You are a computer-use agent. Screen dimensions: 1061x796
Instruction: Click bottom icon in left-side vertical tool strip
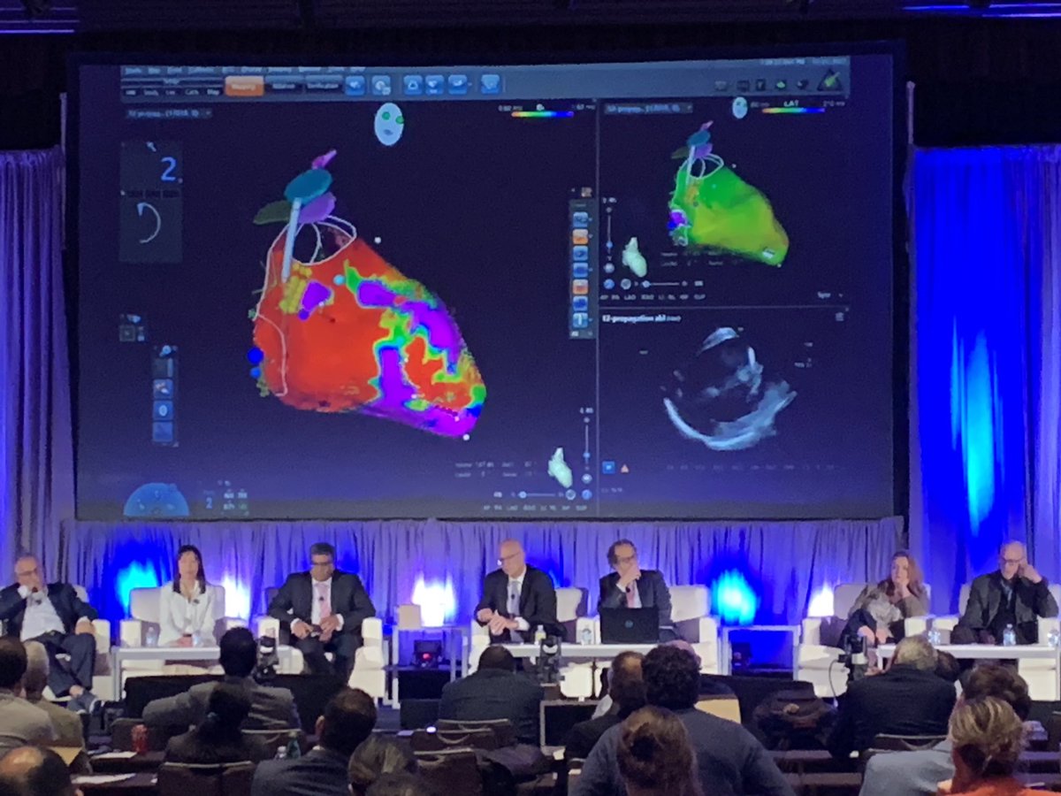tap(164, 431)
